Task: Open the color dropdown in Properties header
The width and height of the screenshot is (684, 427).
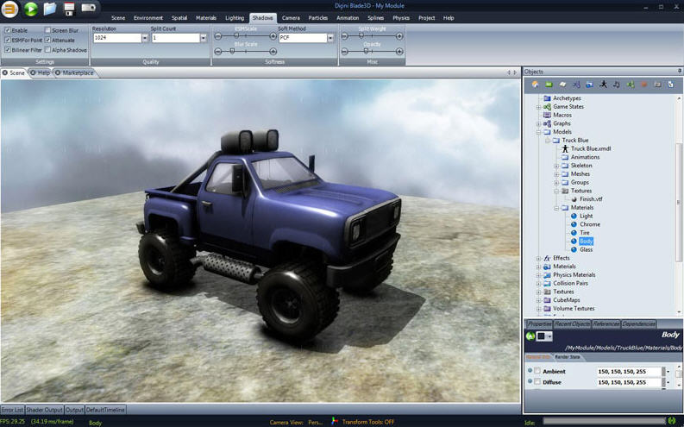Action: pyautogui.click(x=549, y=336)
